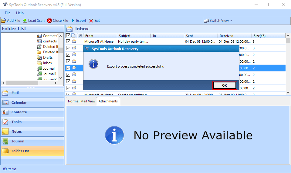This screenshot has height=173, width=291.
Task: Select the Journal folder icon in tree
Action: click(39, 68)
